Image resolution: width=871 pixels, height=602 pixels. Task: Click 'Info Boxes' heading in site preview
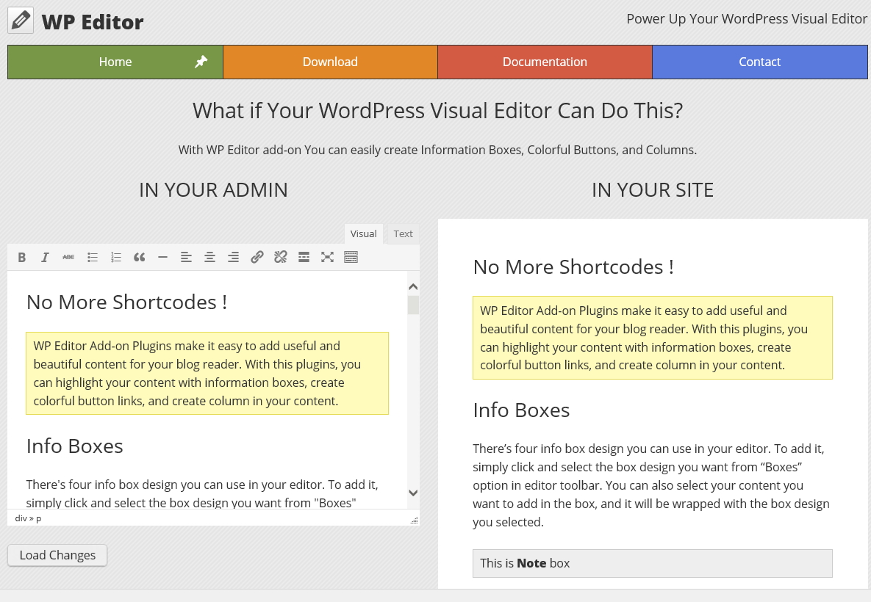pos(521,410)
